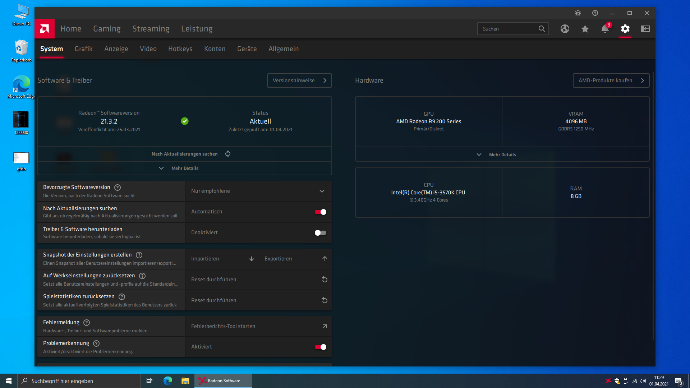This screenshot has height=388, width=690.
Task: Disable automatic update check toggle
Action: pyautogui.click(x=320, y=212)
